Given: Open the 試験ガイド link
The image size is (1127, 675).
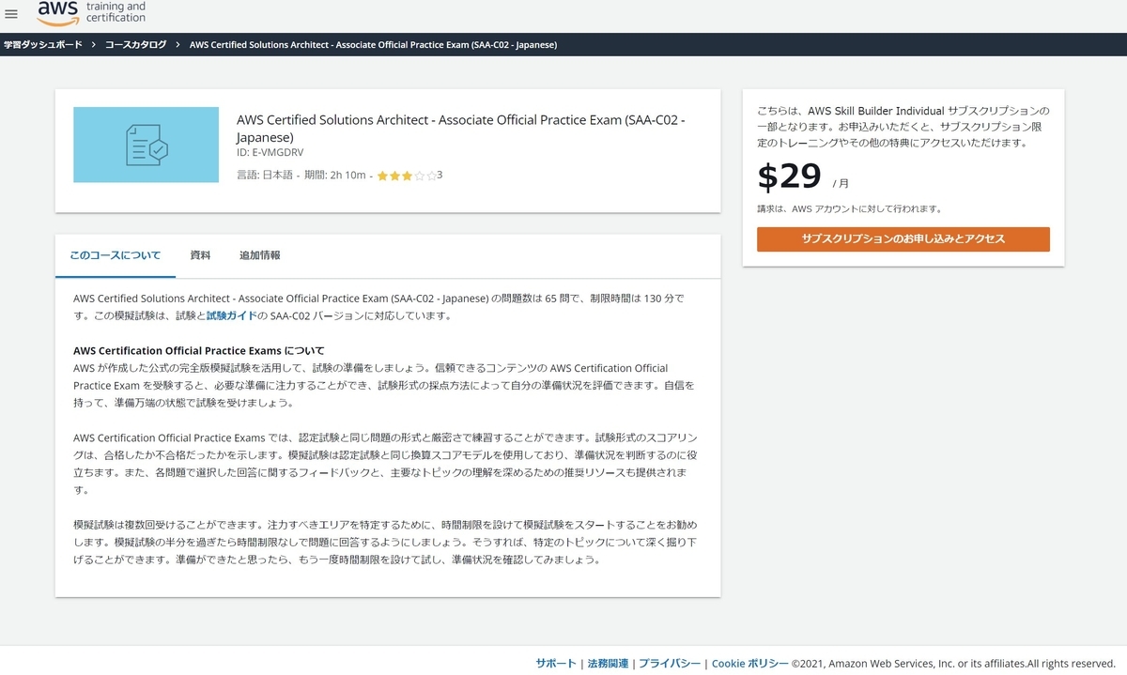Looking at the screenshot, I should click(x=231, y=315).
